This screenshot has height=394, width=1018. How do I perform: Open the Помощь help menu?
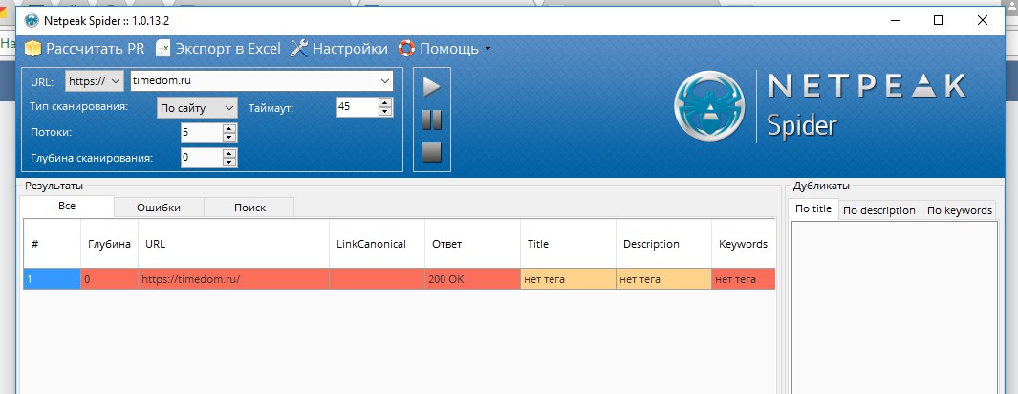[x=439, y=49]
